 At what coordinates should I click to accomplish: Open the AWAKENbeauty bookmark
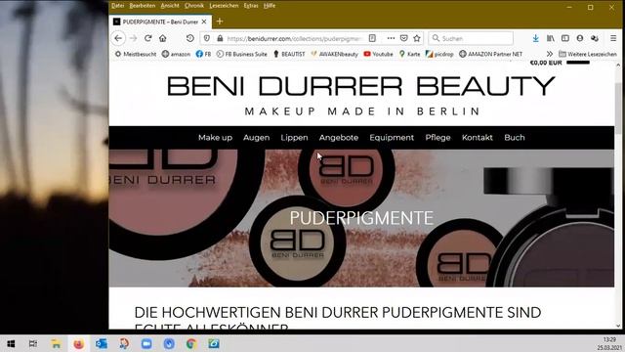pos(334,54)
